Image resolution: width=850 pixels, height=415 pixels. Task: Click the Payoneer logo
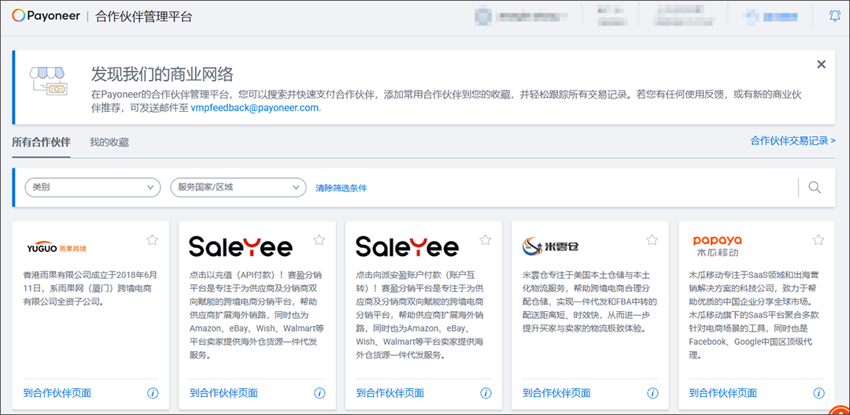pos(46,17)
